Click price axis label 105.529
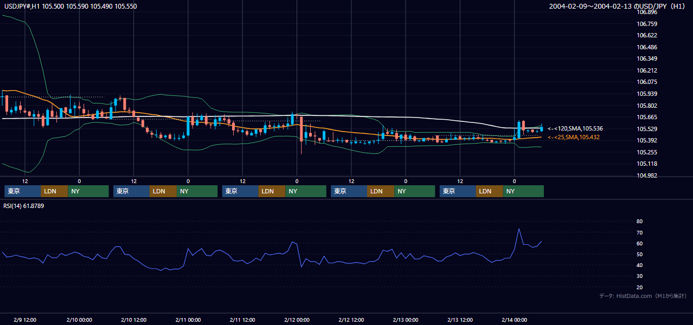Screen dimensions: 693x325 point(646,129)
